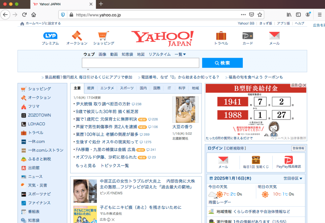Select the エンタメ news tab

[x=107, y=88]
